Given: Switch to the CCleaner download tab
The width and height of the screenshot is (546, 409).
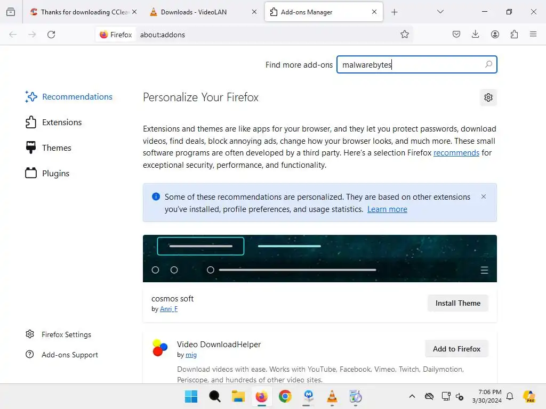Looking at the screenshot, I should (83, 12).
